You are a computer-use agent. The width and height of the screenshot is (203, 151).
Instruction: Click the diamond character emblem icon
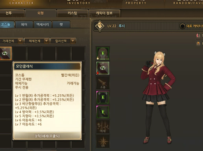(x=100, y=26)
